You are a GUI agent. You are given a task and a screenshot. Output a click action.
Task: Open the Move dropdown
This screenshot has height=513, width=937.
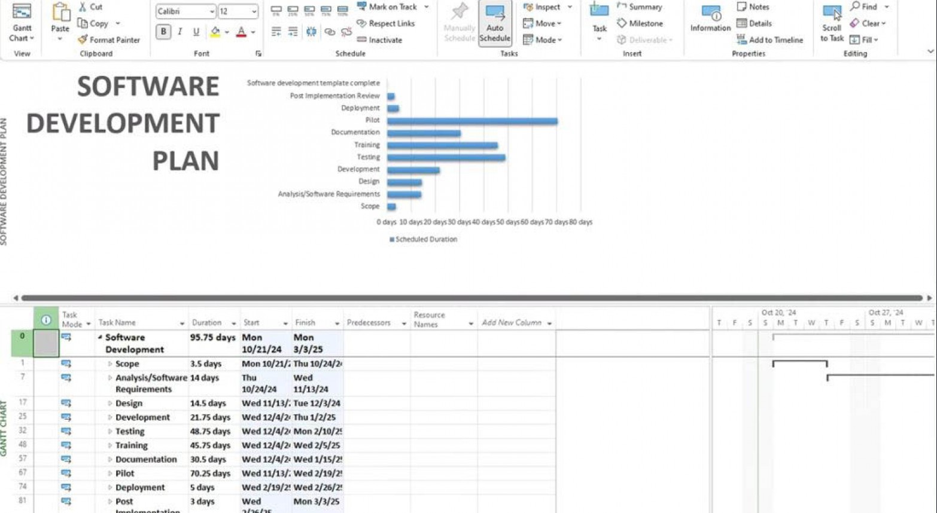point(542,23)
